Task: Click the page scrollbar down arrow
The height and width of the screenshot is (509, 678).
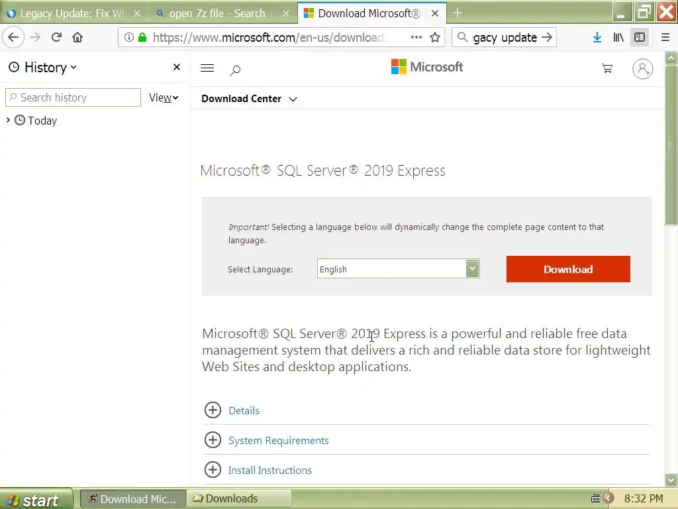Action: (x=671, y=480)
